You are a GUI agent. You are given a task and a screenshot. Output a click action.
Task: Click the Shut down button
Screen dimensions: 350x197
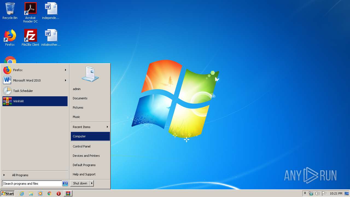pos(80,183)
